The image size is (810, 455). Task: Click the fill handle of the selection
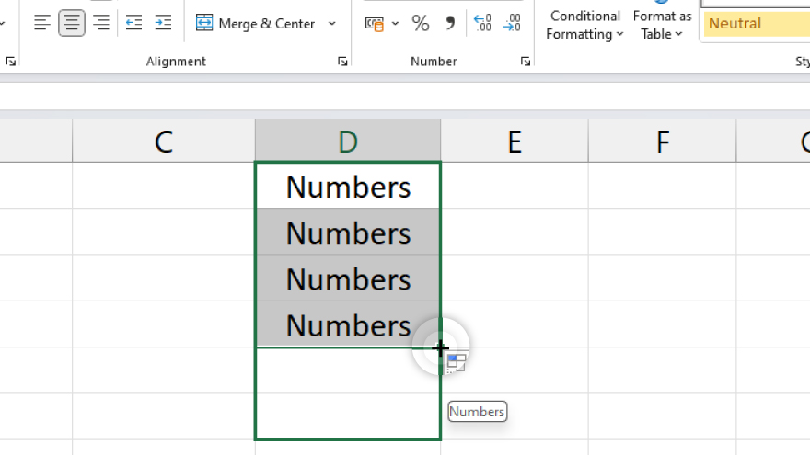click(440, 348)
